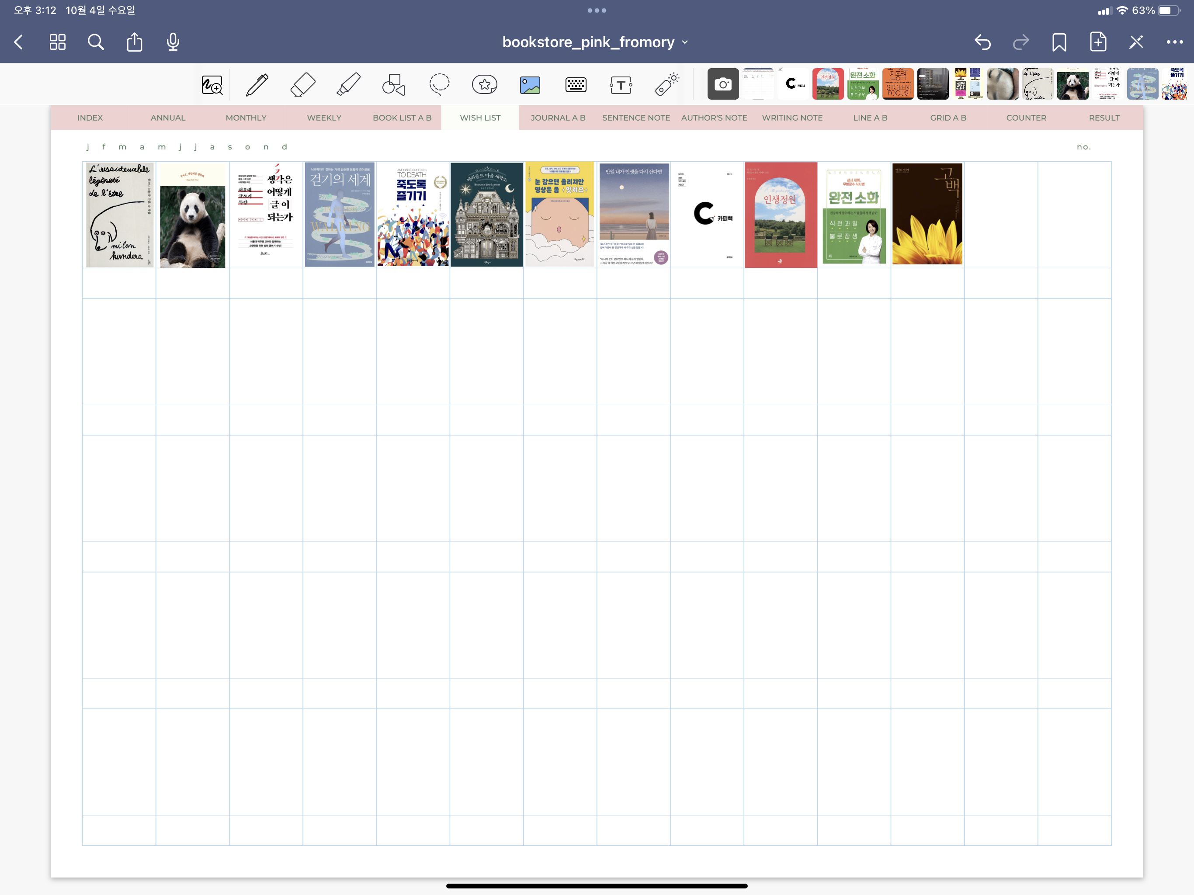
Task: Select the Eraser tool
Action: (x=303, y=85)
